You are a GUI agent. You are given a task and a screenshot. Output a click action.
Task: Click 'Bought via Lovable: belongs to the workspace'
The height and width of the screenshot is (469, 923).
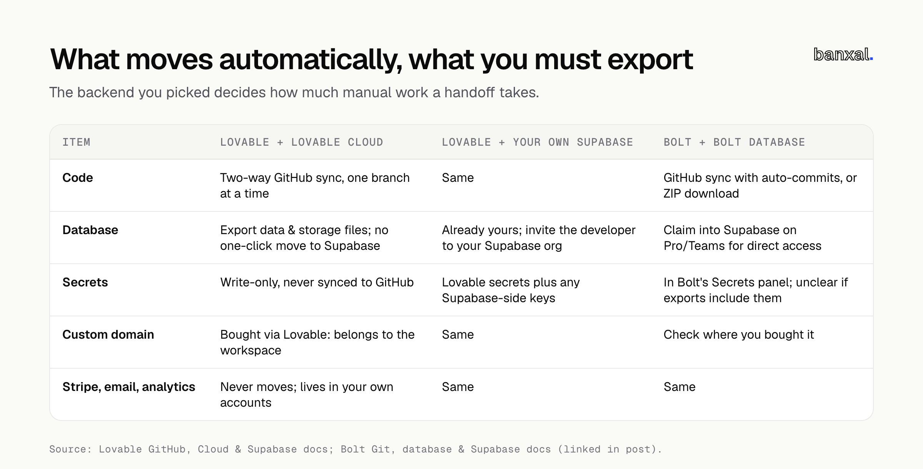(317, 343)
